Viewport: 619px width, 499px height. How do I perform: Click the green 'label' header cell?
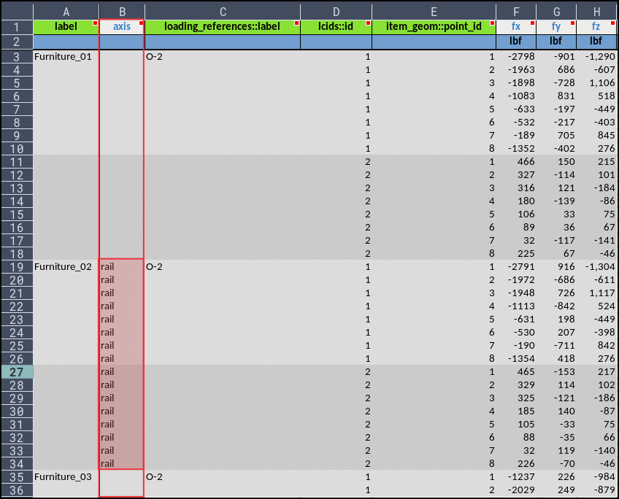click(x=66, y=27)
